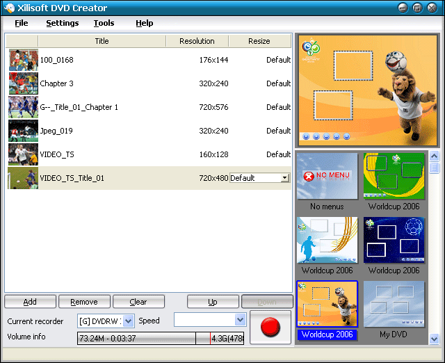Click the Up button
Image resolution: width=445 pixels, height=363 pixels.
(x=213, y=302)
